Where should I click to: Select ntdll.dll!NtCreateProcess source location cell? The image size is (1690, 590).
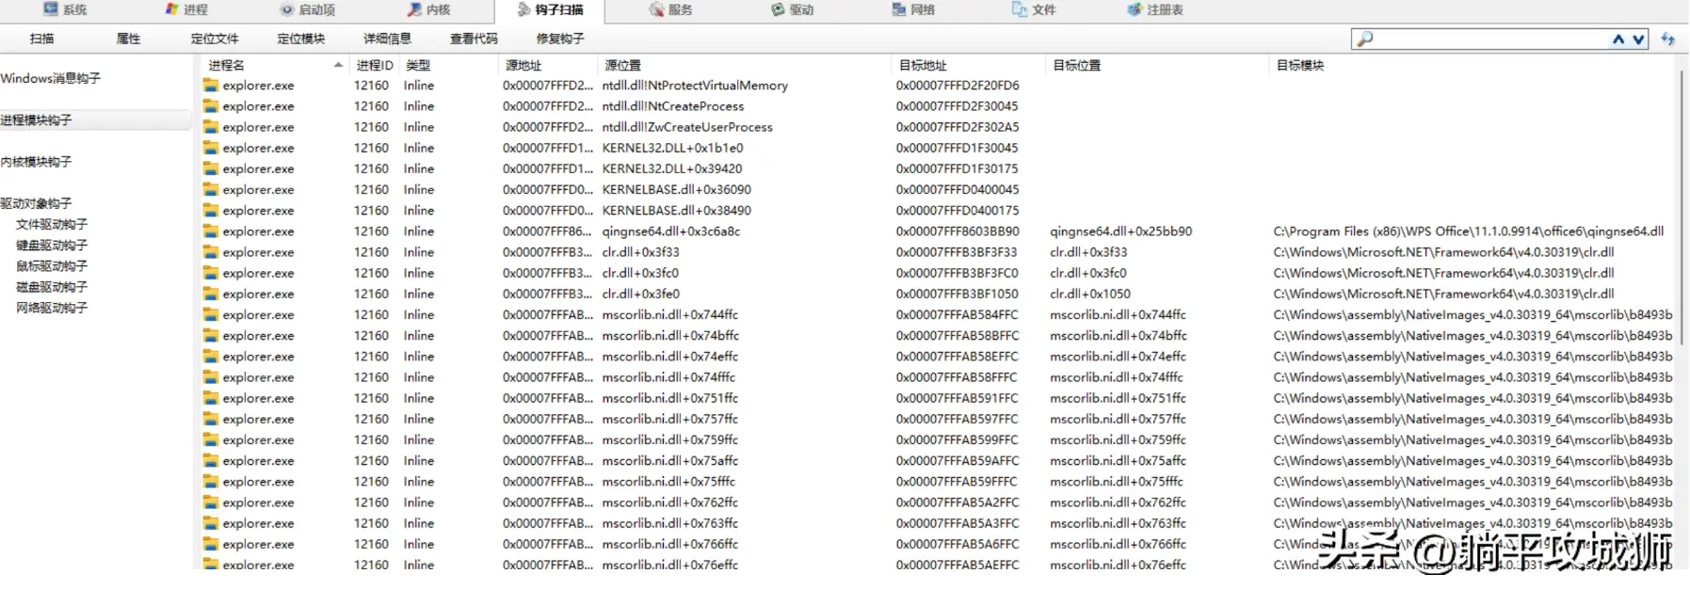[673, 106]
